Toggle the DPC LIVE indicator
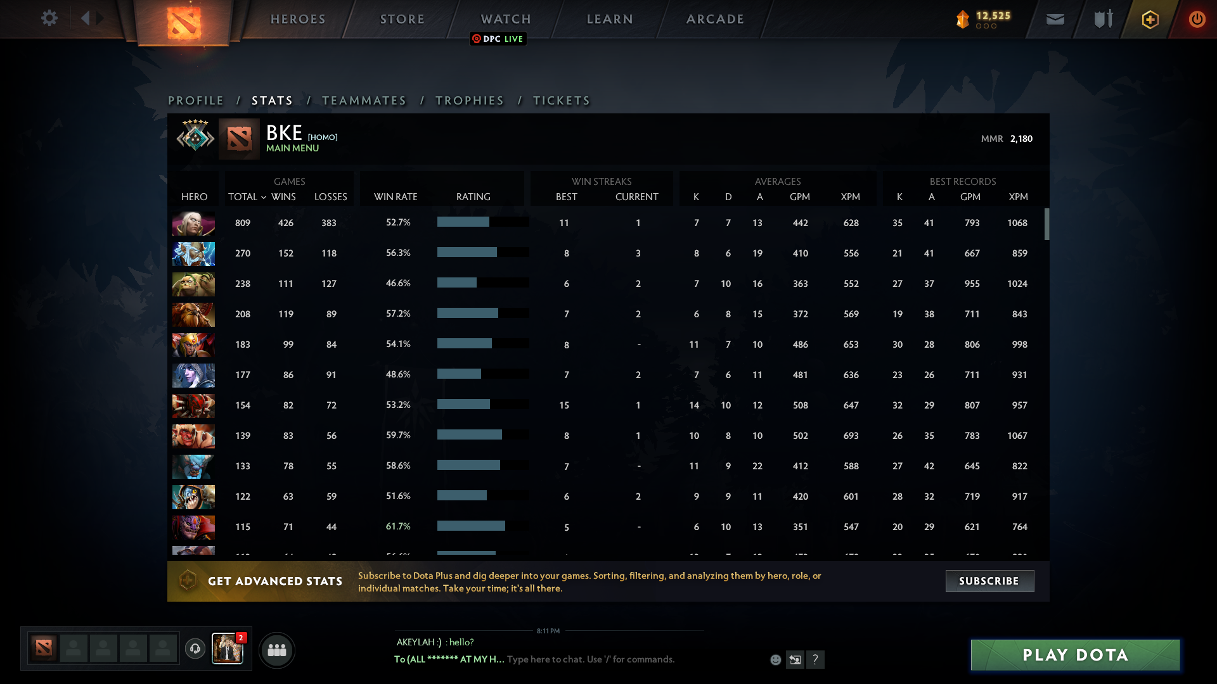The image size is (1217, 684). [498, 39]
